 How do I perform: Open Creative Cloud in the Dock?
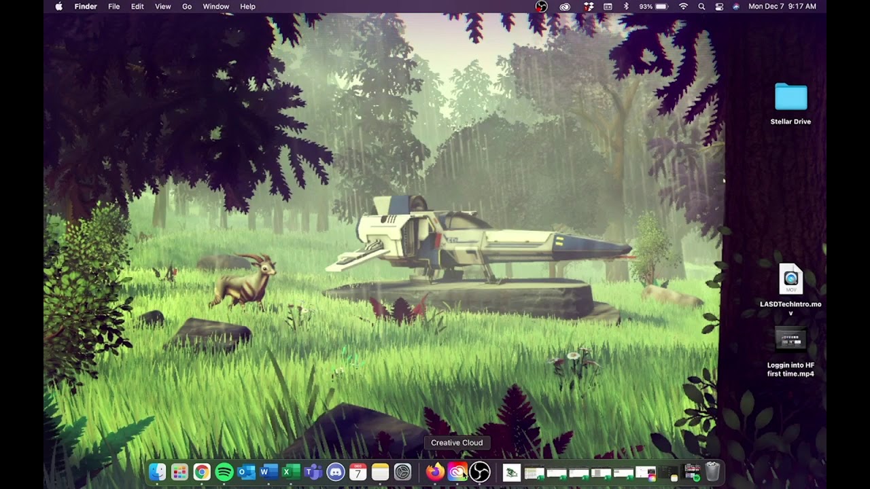click(x=457, y=471)
